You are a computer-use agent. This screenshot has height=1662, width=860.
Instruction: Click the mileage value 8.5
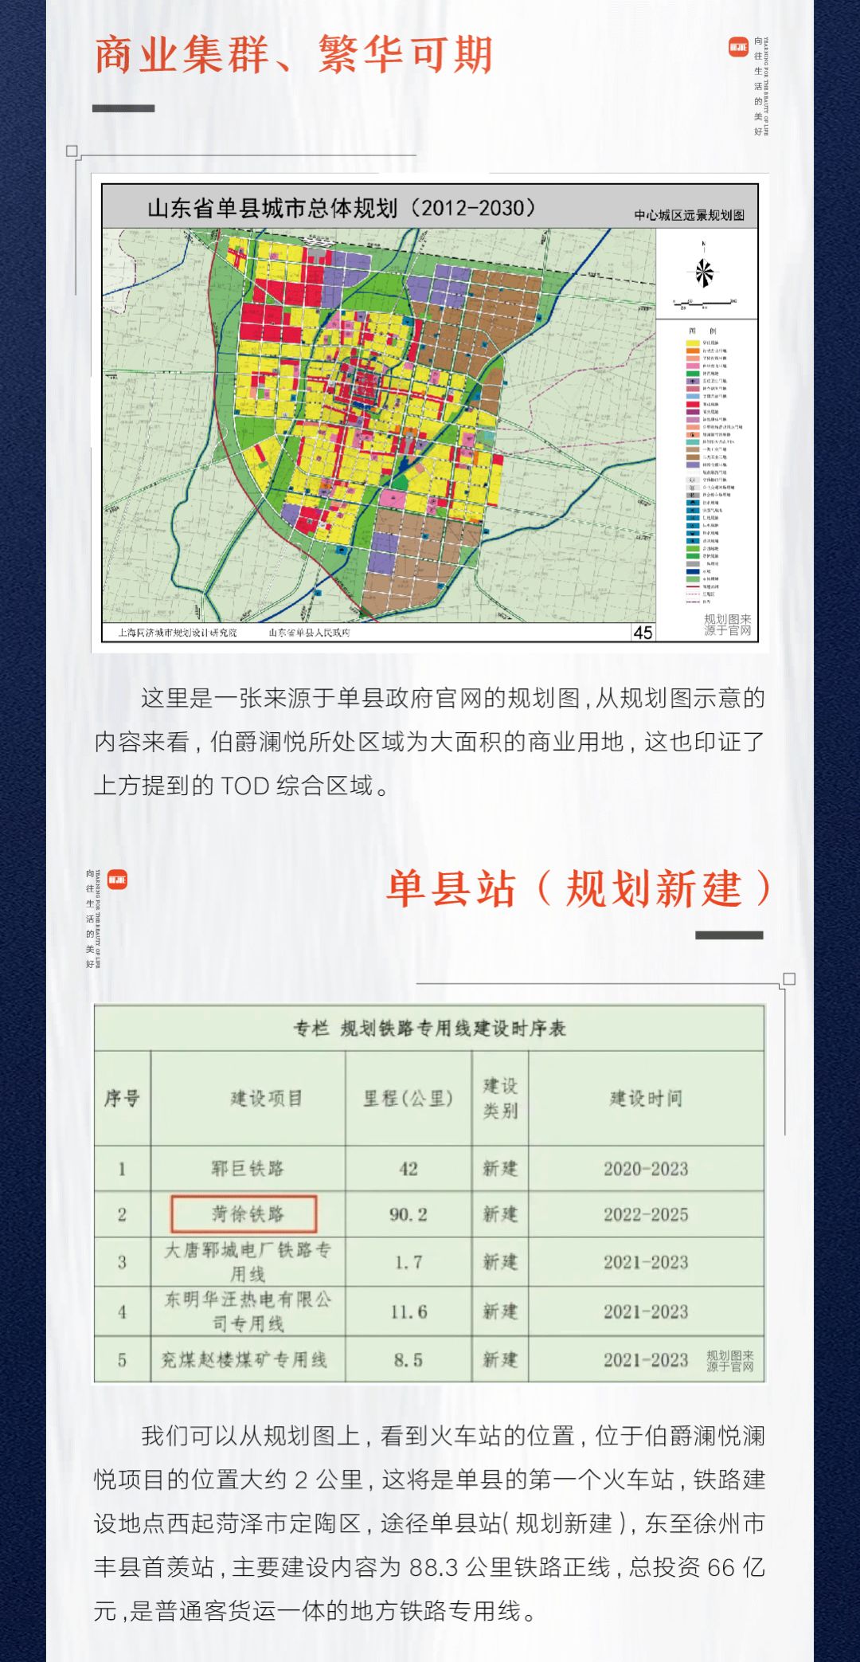408,1359
